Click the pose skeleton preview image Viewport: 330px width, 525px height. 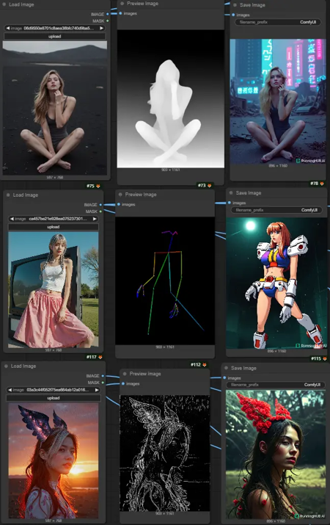(x=165, y=280)
